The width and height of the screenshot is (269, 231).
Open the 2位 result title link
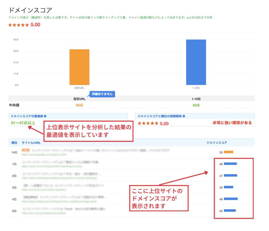click(x=61, y=174)
